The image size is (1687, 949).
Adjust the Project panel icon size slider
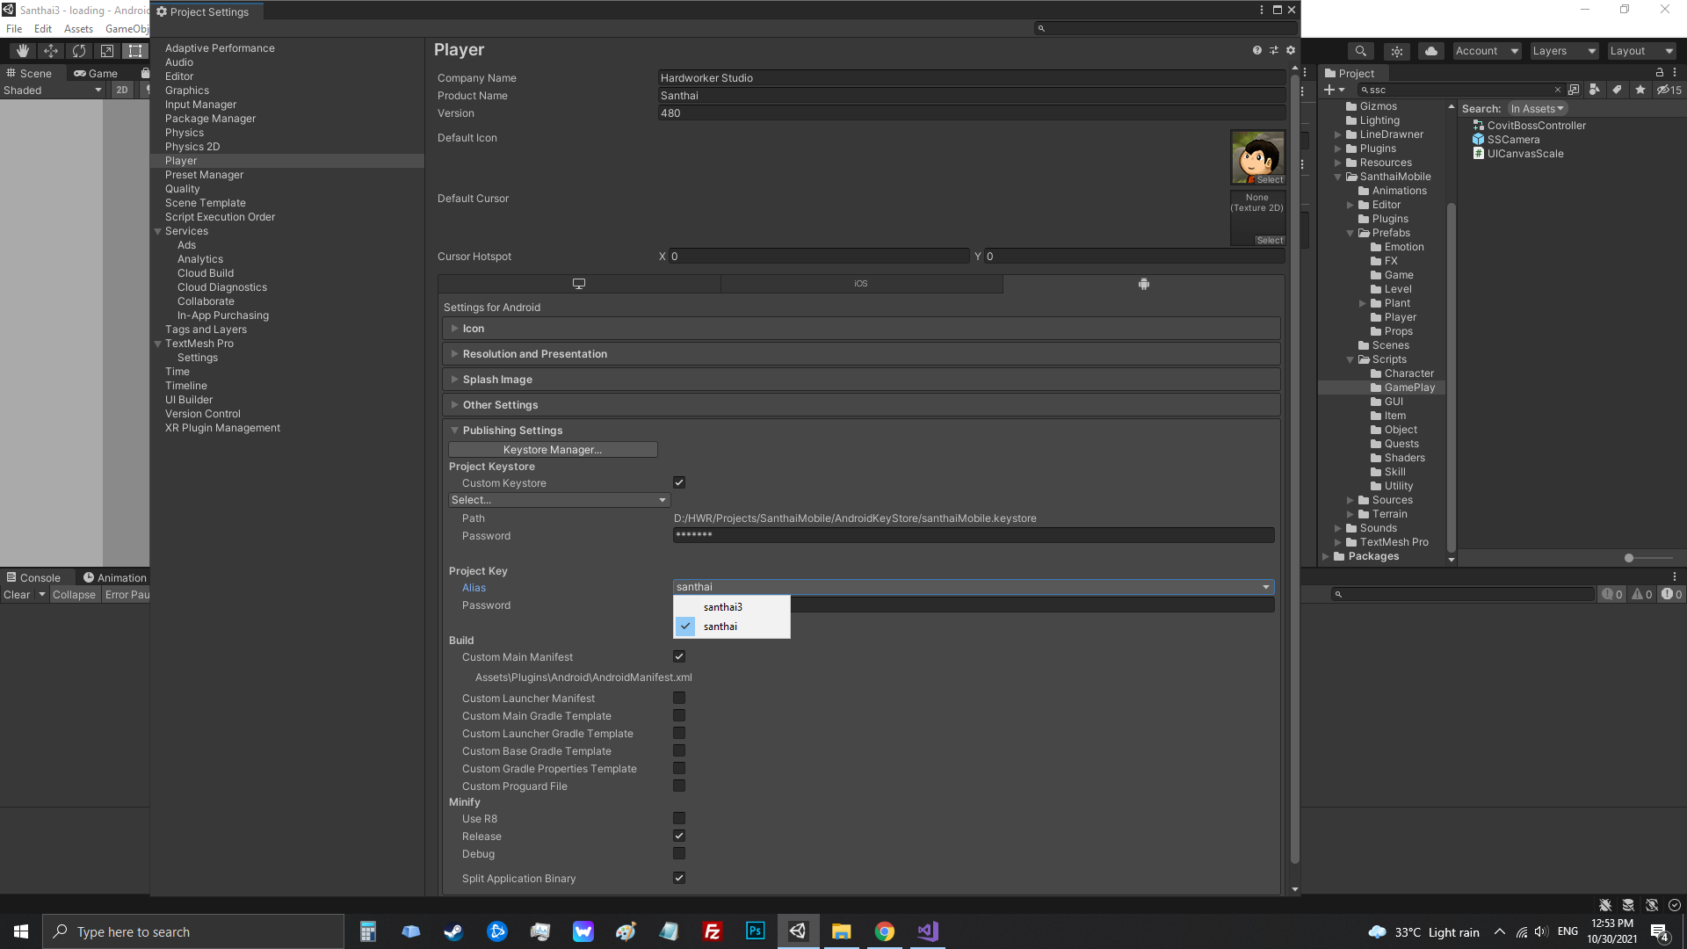[1628, 558]
